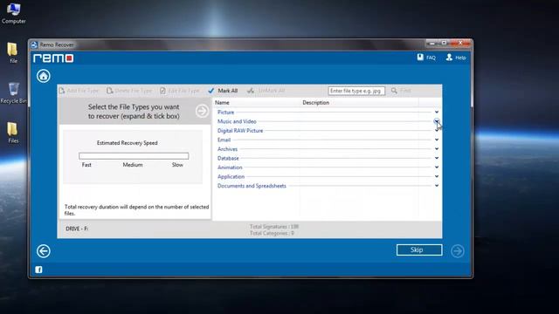The image size is (559, 314).
Task: Open the Recycle Bin desktop icon
Action: (14, 93)
